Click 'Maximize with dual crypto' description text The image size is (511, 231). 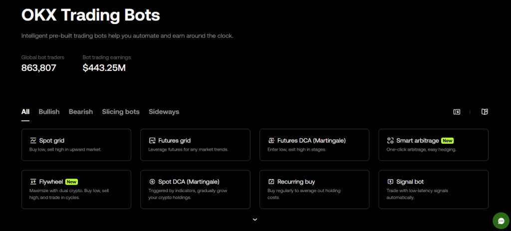[x=68, y=194]
